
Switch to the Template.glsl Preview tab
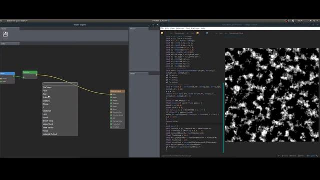pos(236,33)
